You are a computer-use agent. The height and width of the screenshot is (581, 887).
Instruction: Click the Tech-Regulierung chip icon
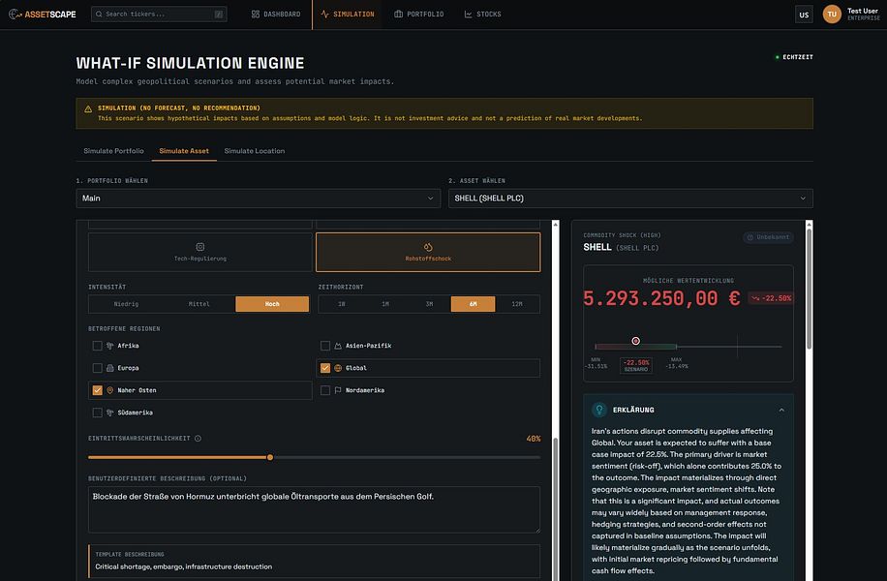click(x=200, y=247)
